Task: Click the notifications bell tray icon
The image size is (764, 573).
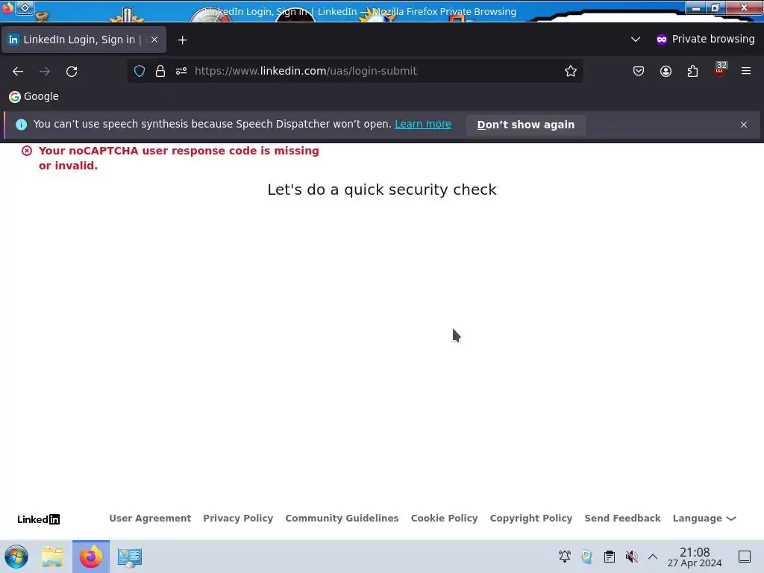Action: click(565, 557)
